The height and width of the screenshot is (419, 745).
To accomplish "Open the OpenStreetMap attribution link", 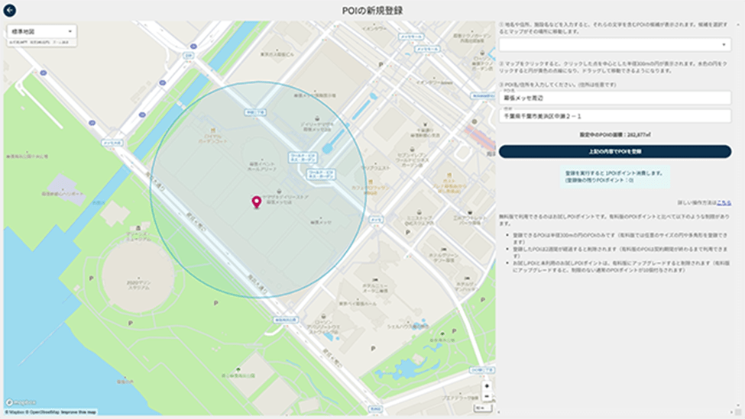I will [44, 413].
